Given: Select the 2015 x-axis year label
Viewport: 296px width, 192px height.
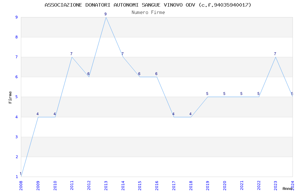Looking at the screenshot, I should pyautogui.click(x=140, y=185).
